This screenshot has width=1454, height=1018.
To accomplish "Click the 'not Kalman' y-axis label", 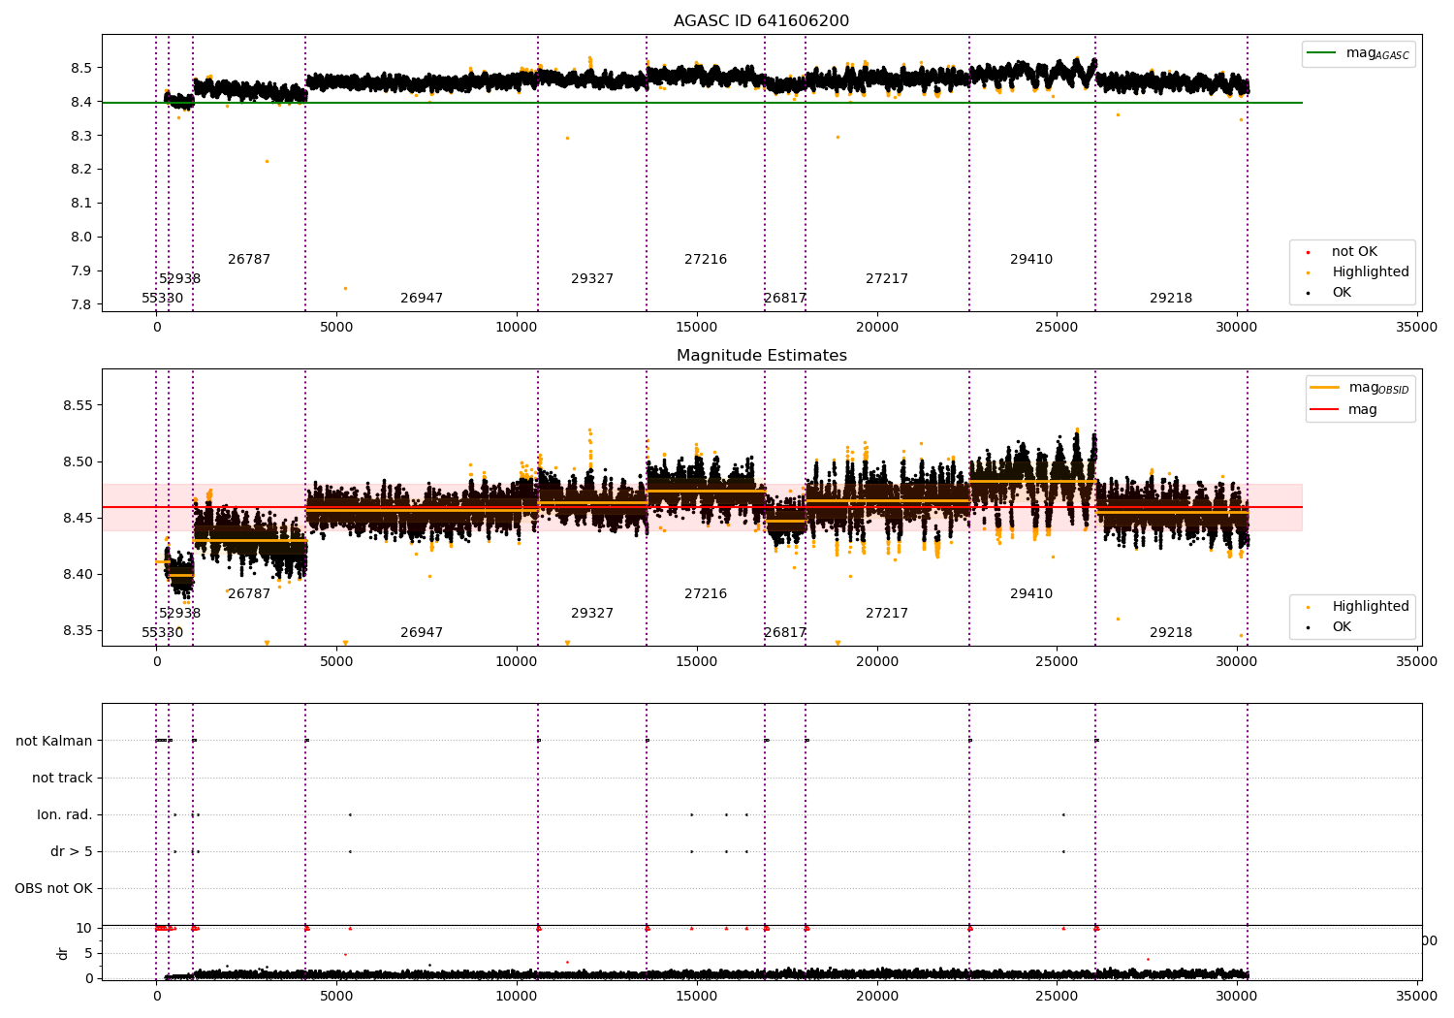I will [x=54, y=741].
